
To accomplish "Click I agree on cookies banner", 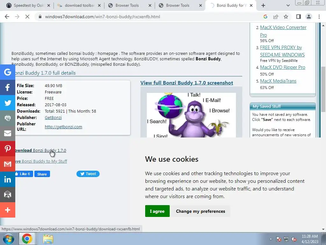I will coord(157,211).
